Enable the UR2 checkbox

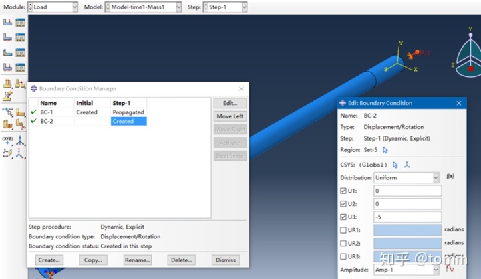[343, 244]
